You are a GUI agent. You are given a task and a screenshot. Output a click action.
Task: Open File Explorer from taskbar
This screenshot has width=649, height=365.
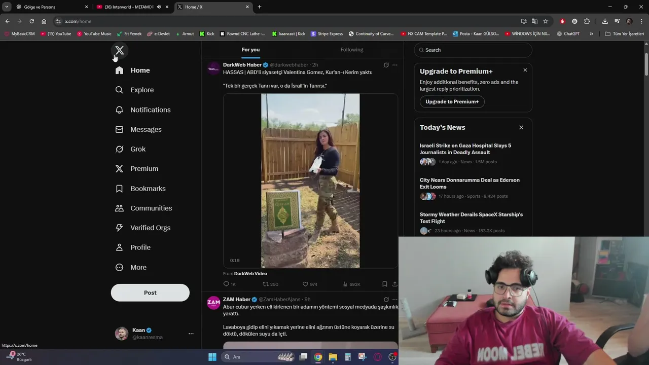click(x=333, y=357)
